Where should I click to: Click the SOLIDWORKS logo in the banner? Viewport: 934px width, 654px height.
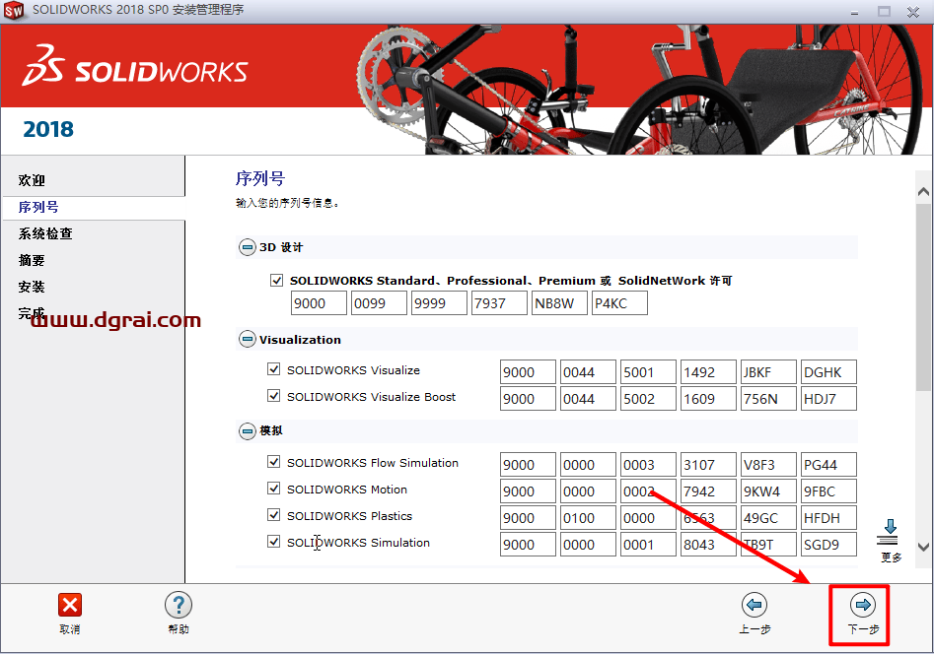point(135,65)
